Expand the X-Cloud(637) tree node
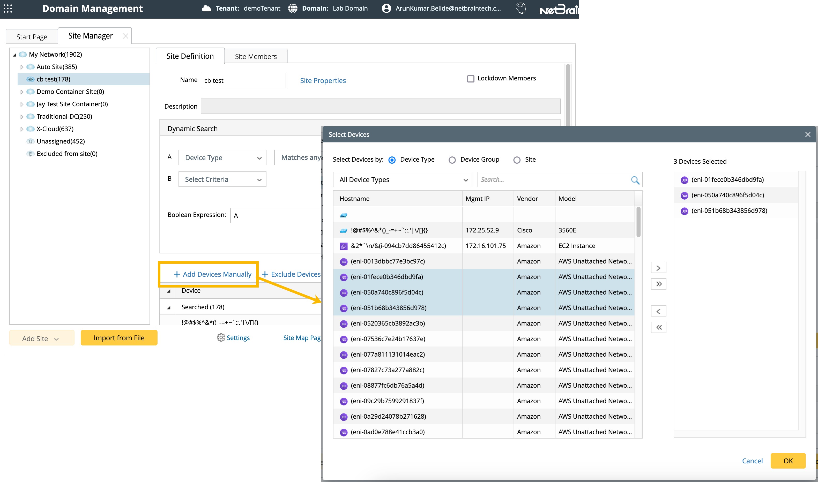The width and height of the screenshot is (818, 482). tap(22, 129)
